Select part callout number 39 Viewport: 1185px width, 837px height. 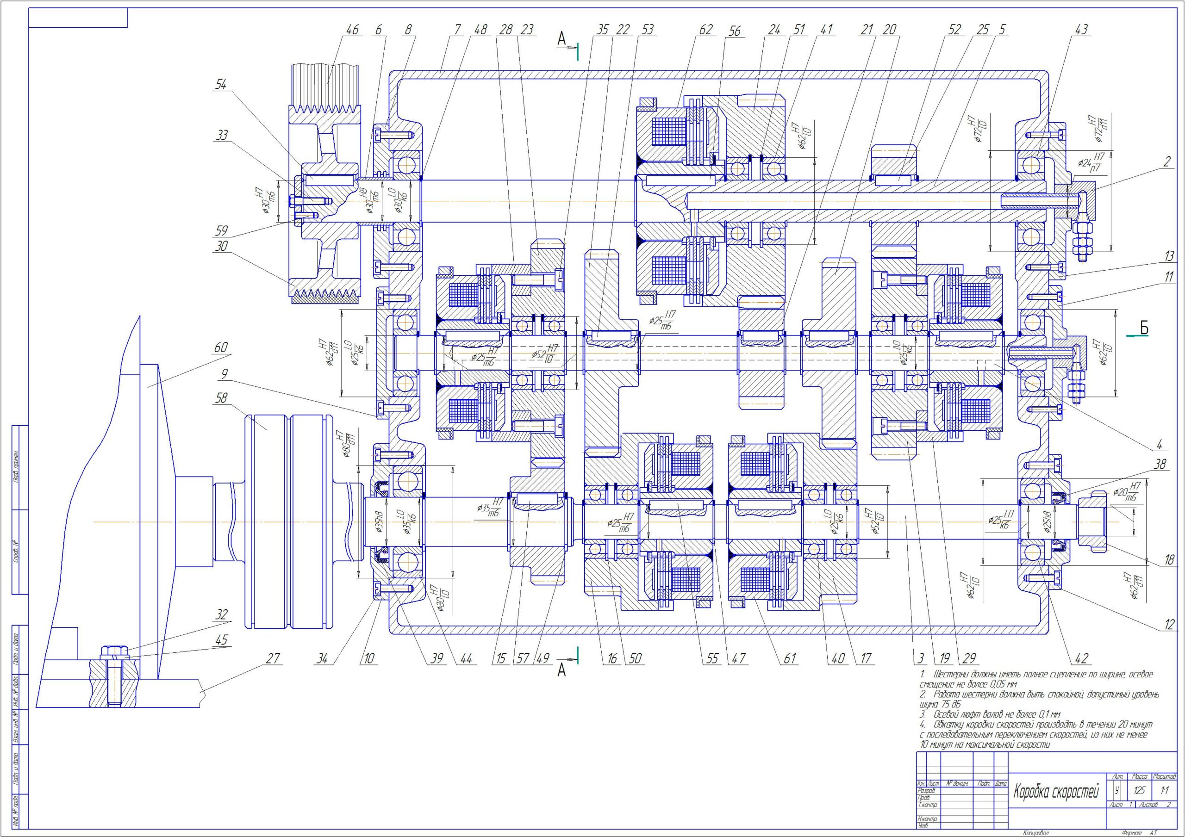coord(437,658)
